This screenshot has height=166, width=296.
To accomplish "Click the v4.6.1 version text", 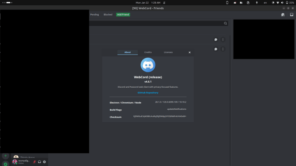I will pyautogui.click(x=148, y=82).
